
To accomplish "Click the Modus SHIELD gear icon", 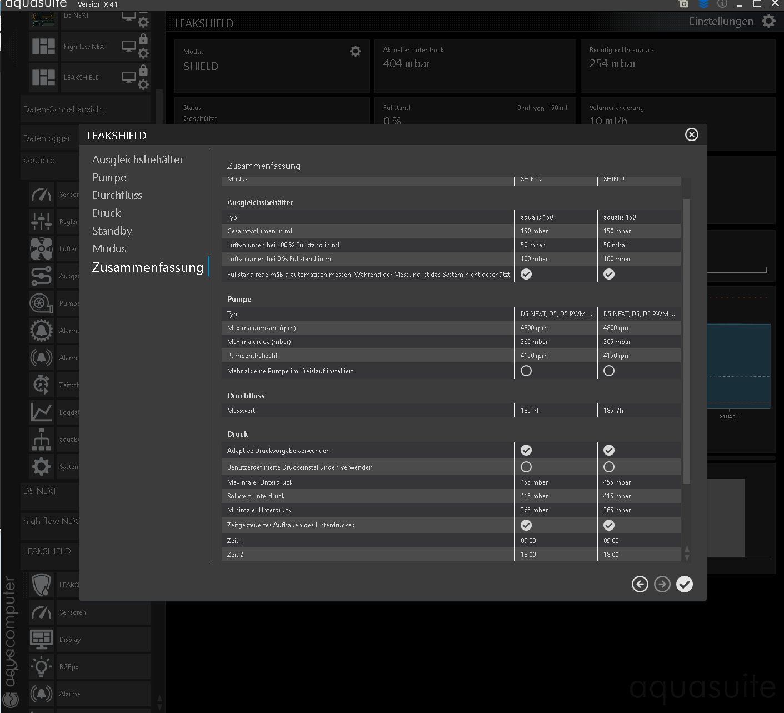I will tap(356, 51).
